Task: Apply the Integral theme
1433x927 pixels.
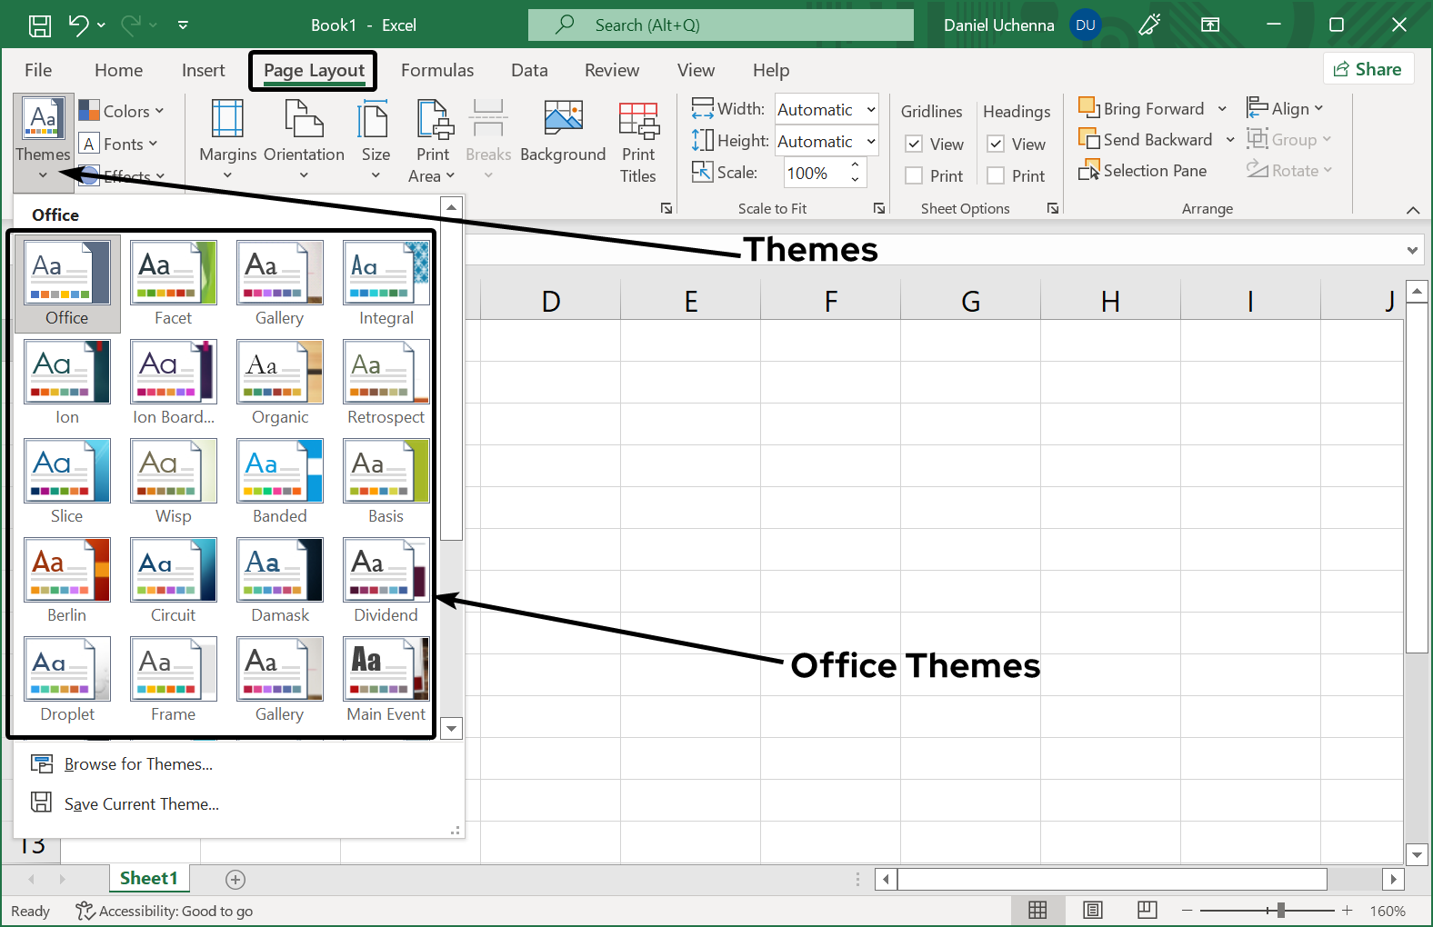Action: pyautogui.click(x=386, y=284)
